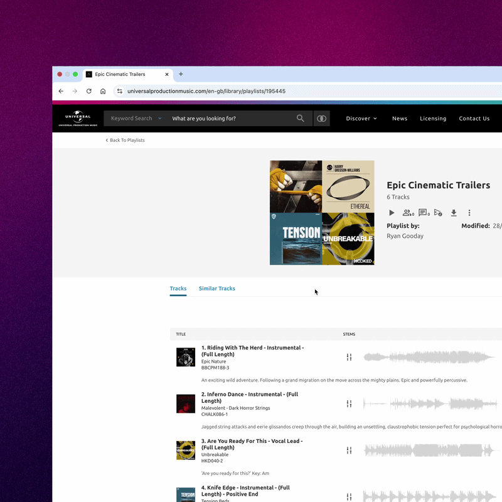Open the playlist comments icon
502x502 pixels.
[x=424, y=213]
